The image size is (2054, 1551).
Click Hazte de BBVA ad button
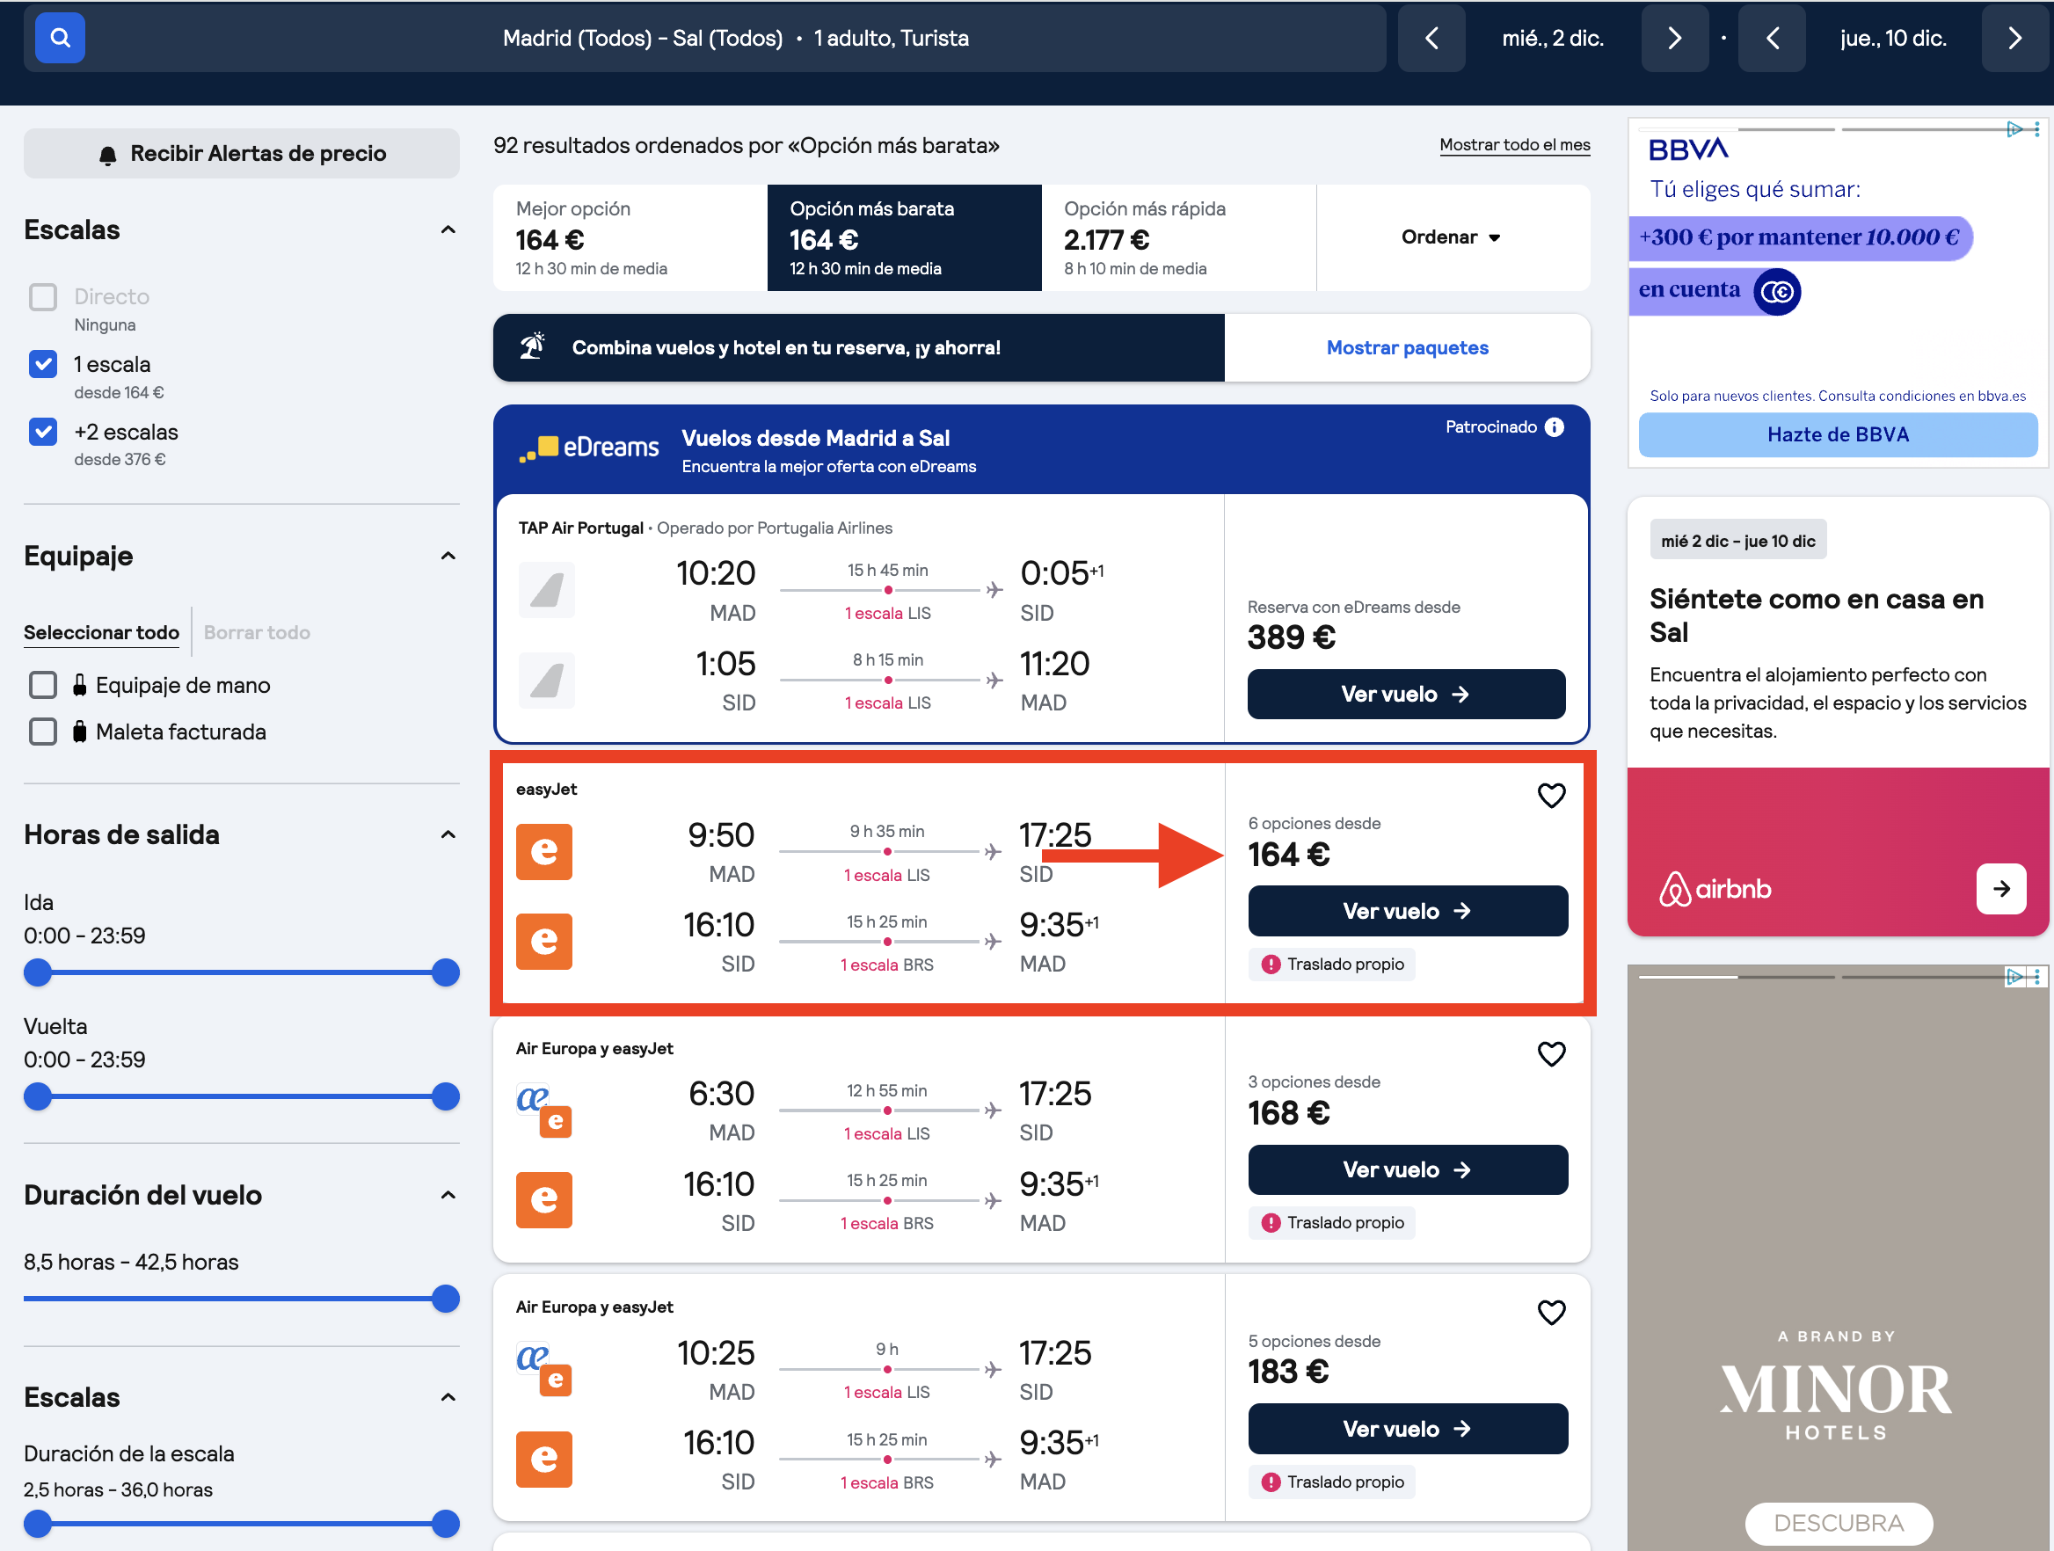[x=1838, y=434]
